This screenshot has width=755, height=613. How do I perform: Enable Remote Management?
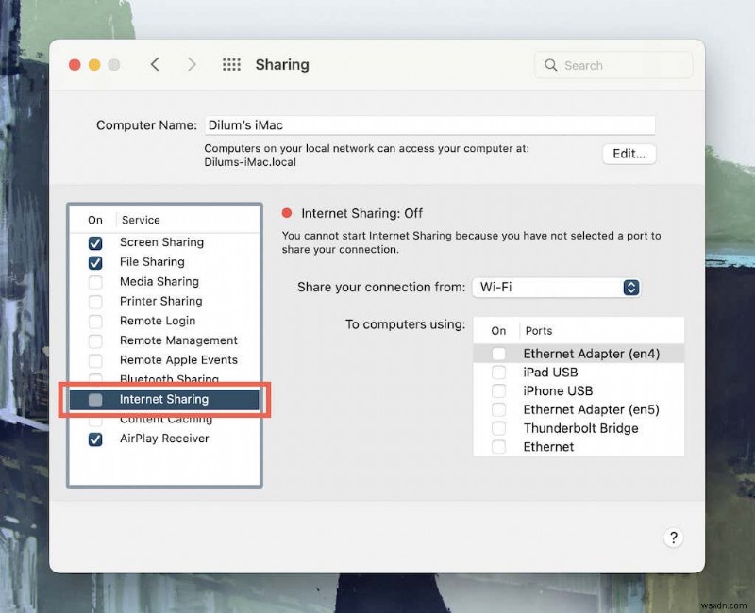click(x=94, y=340)
